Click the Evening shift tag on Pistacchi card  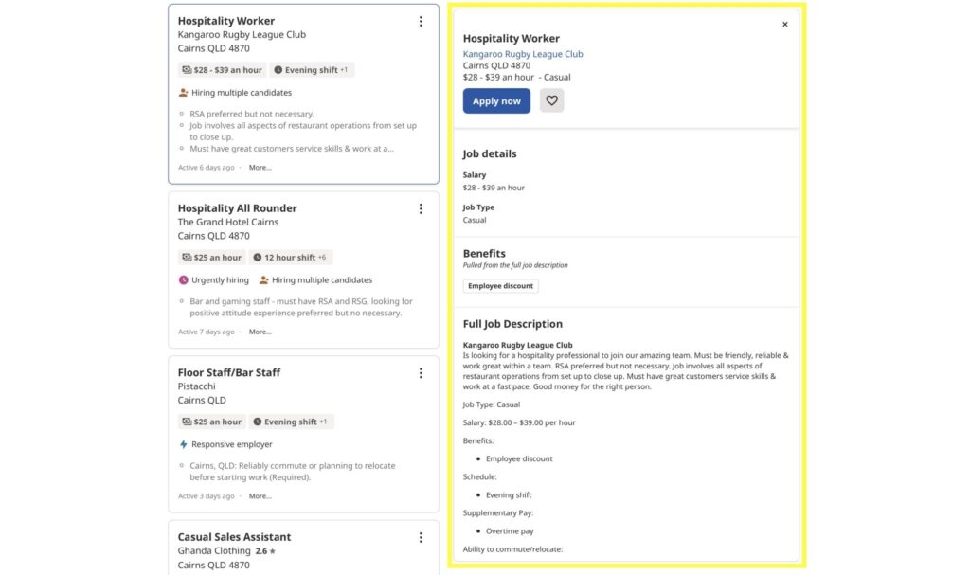(x=292, y=422)
